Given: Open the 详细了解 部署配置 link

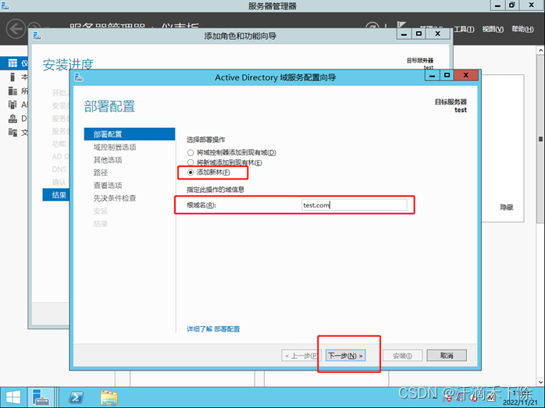Looking at the screenshot, I should pos(213,329).
